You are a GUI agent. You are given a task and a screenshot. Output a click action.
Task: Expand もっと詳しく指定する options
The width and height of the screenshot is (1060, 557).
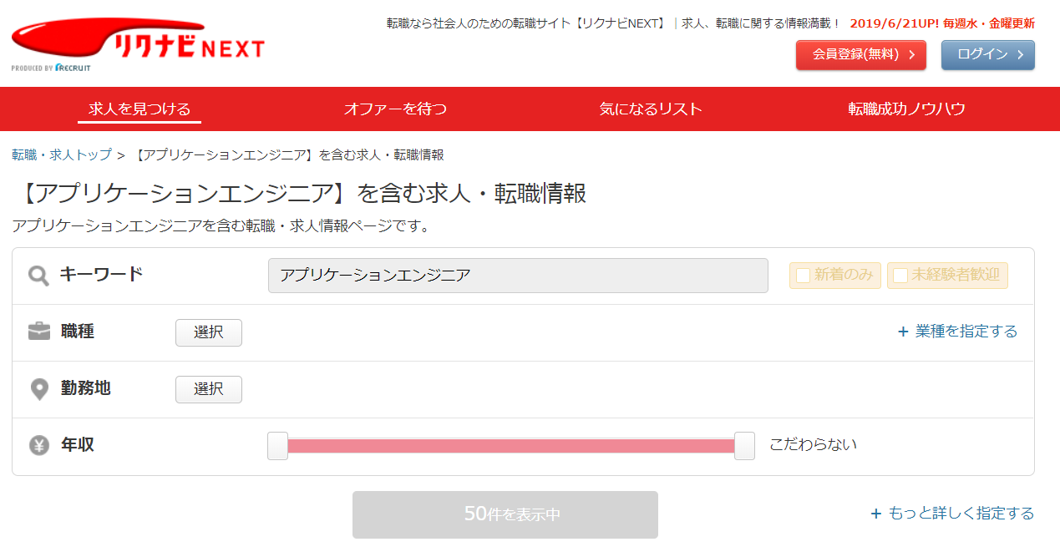click(x=961, y=514)
